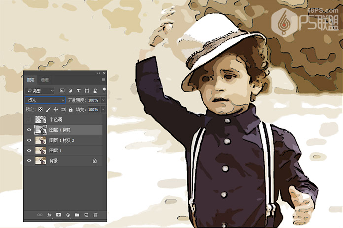Select layer named 半色调

(56, 119)
